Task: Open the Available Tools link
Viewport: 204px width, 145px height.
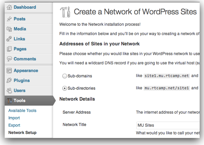Action: [22, 111]
